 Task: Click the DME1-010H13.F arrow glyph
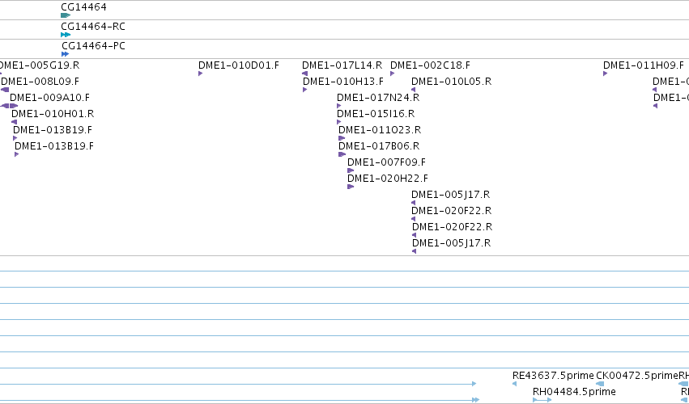(x=305, y=90)
